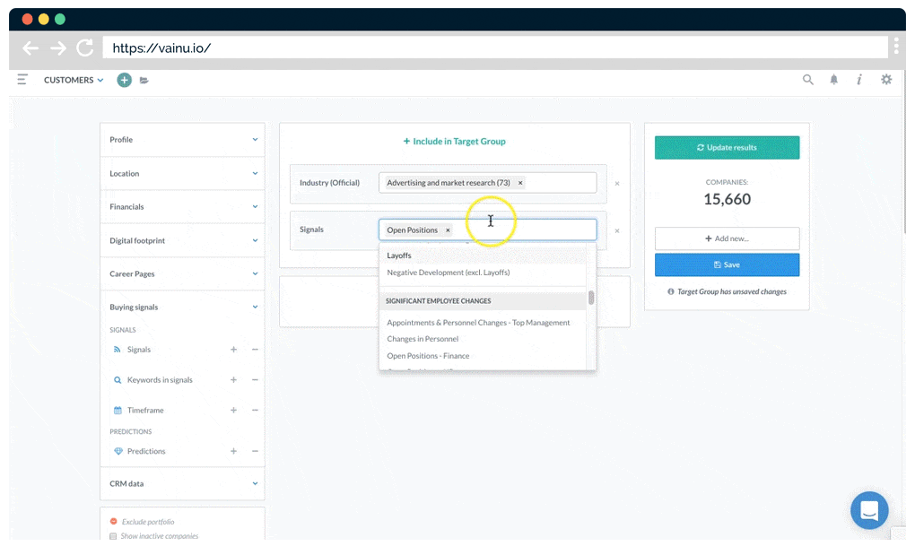Open the notifications bell icon
The image size is (915, 546).
(x=834, y=80)
